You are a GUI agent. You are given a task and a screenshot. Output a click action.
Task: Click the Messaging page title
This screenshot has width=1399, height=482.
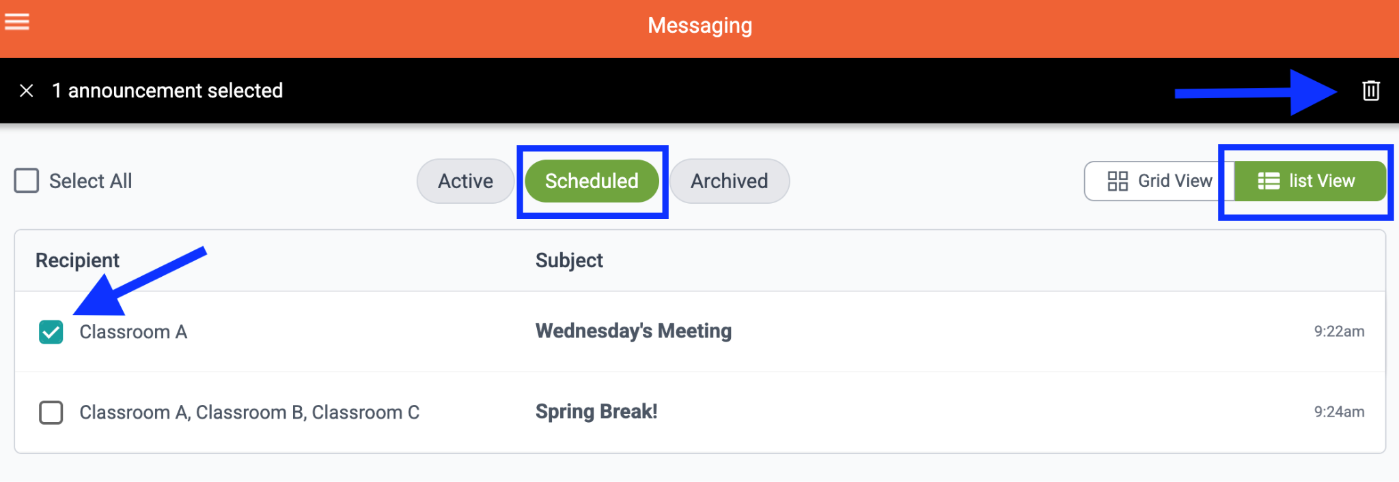point(699,26)
